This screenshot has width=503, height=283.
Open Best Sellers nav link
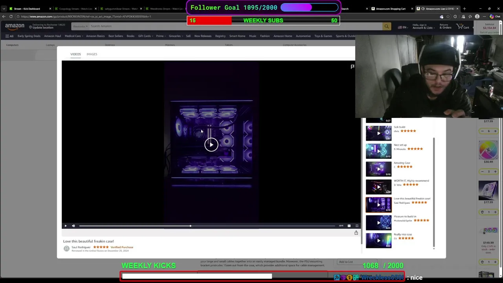click(x=116, y=36)
